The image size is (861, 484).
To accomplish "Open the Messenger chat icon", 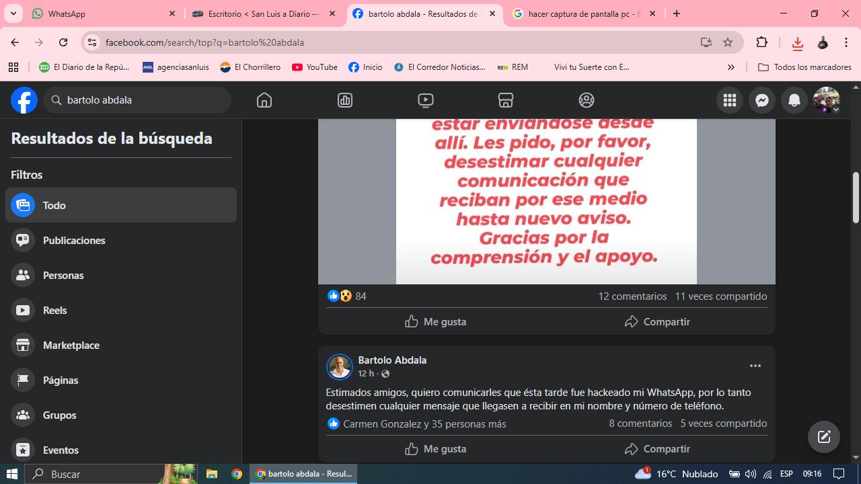I will point(761,100).
